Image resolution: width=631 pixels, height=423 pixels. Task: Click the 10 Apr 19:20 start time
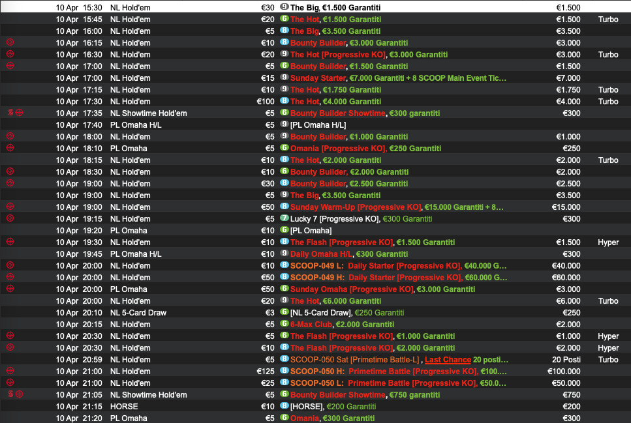(x=79, y=231)
